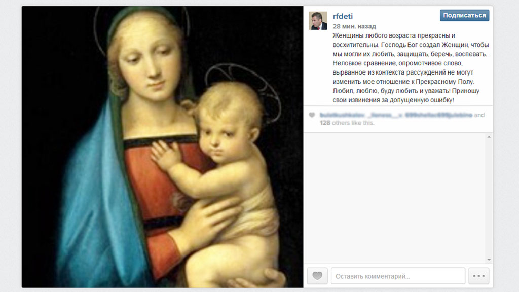Click the empty comments list area
Screen dimensions: 519x292
[394, 198]
